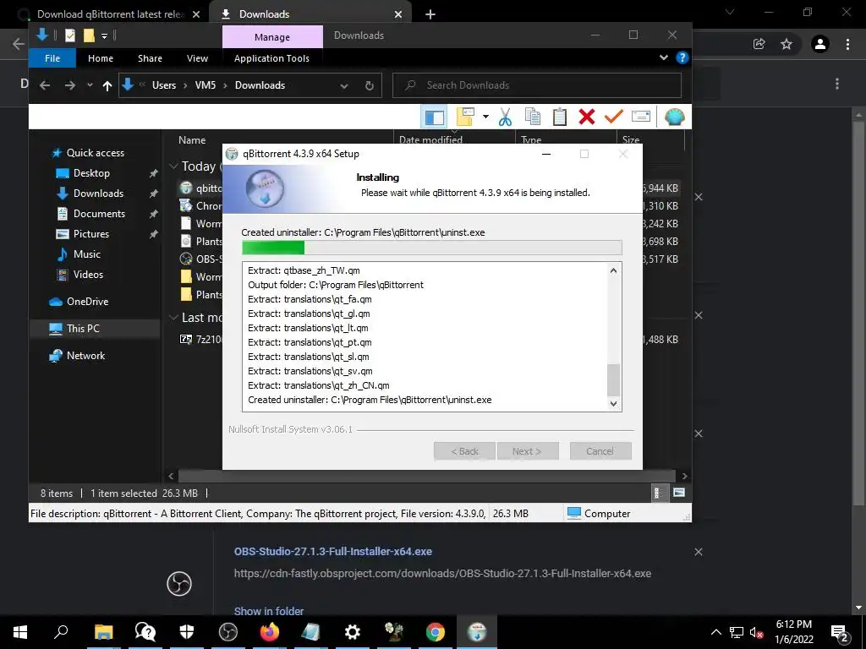Open Music in navigation pane
The image size is (866, 649).
pos(87,254)
